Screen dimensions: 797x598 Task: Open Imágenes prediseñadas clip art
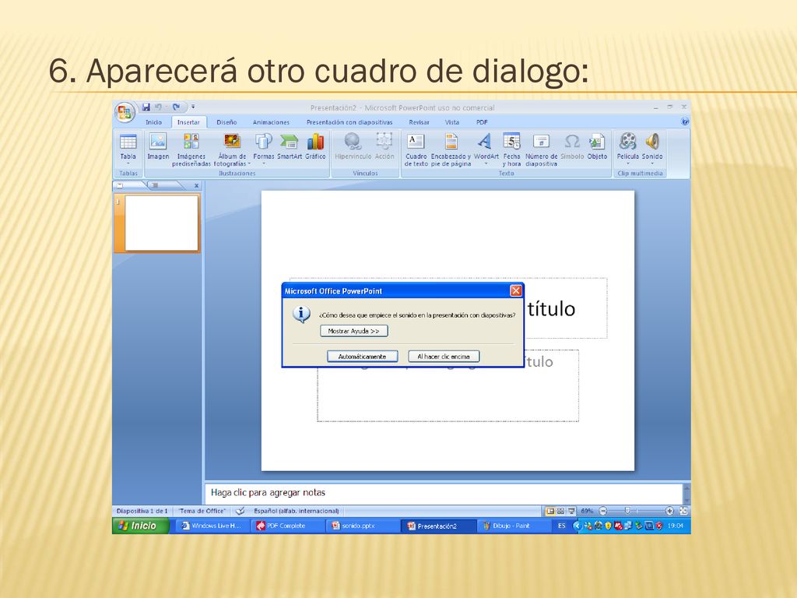[x=191, y=149]
